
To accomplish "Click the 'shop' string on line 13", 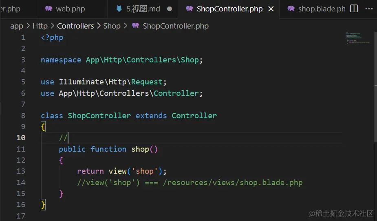I will click(x=145, y=172).
